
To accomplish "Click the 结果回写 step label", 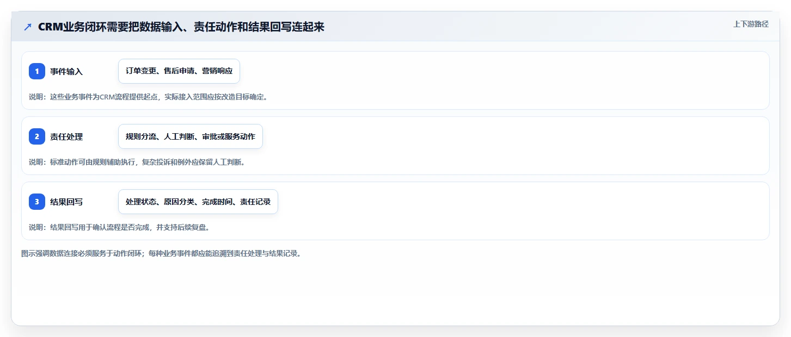I will 66,202.
